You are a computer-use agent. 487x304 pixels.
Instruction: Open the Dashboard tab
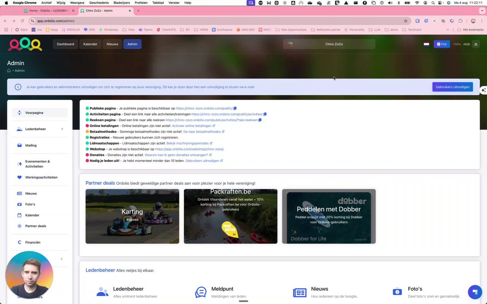click(x=65, y=44)
